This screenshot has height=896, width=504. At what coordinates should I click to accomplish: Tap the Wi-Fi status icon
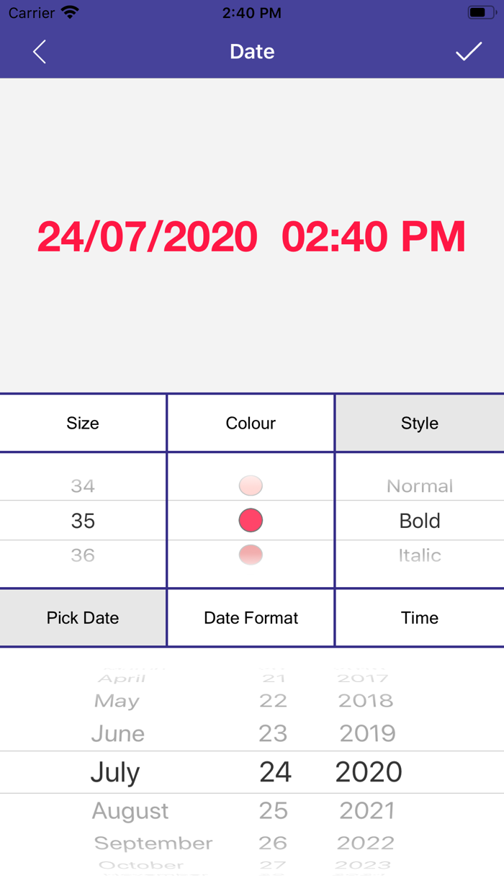coord(70,13)
